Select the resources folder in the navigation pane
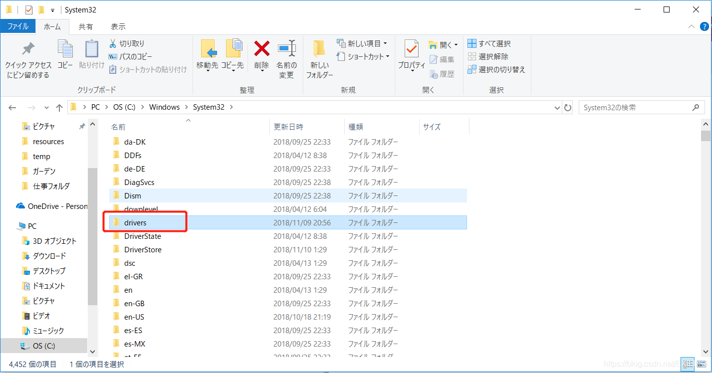Viewport: 712px width, 373px height. 43,141
